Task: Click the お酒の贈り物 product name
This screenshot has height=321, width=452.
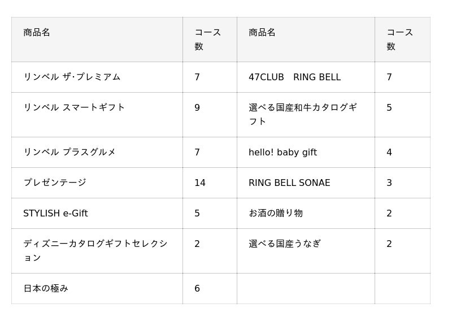Action: tap(276, 213)
